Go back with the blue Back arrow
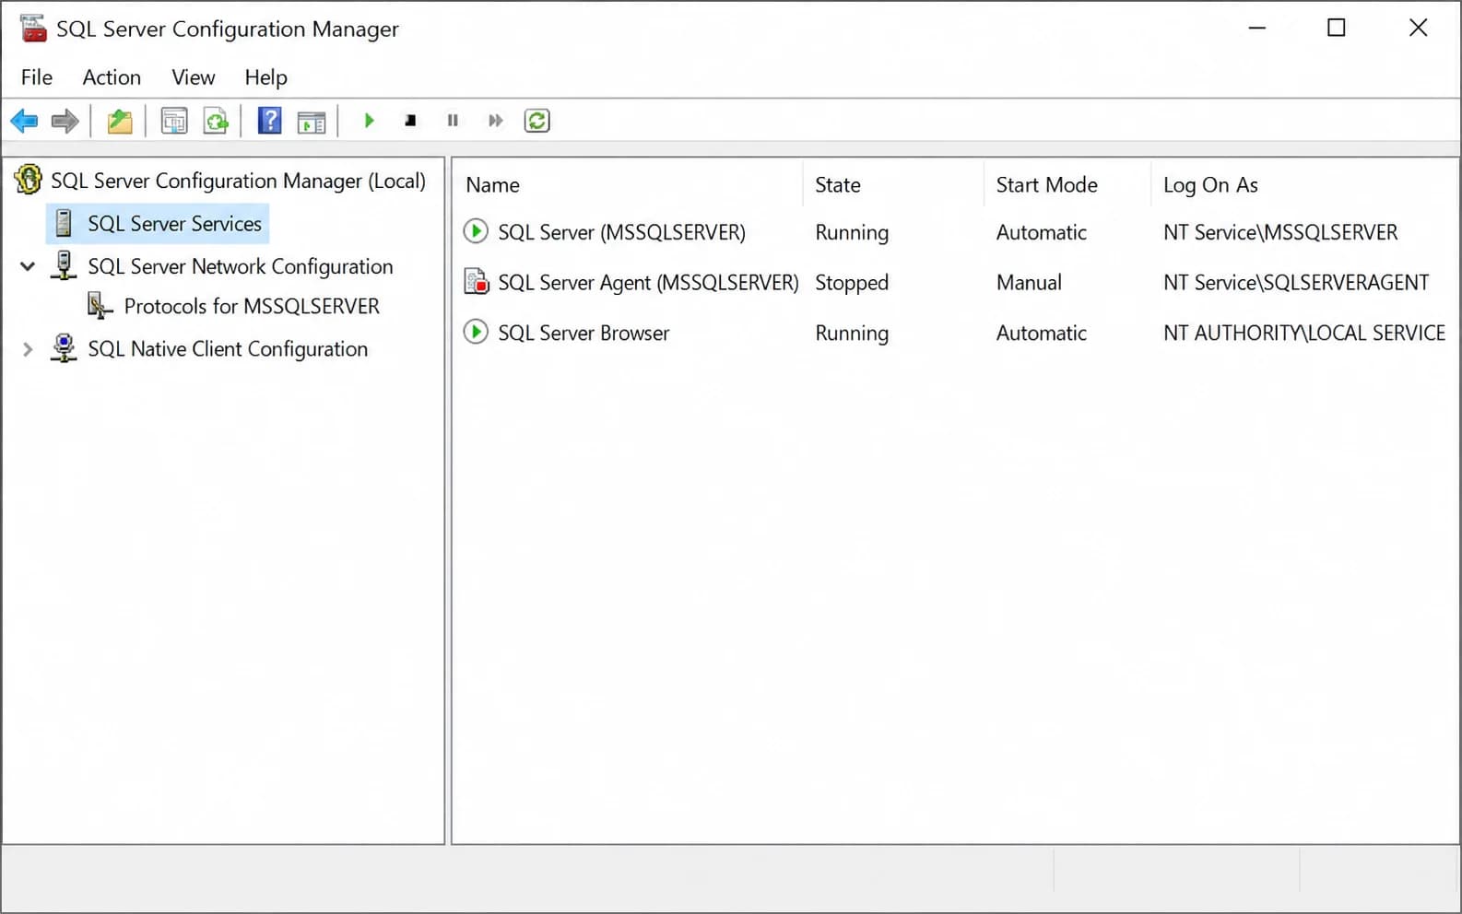The image size is (1462, 914). [x=24, y=121]
